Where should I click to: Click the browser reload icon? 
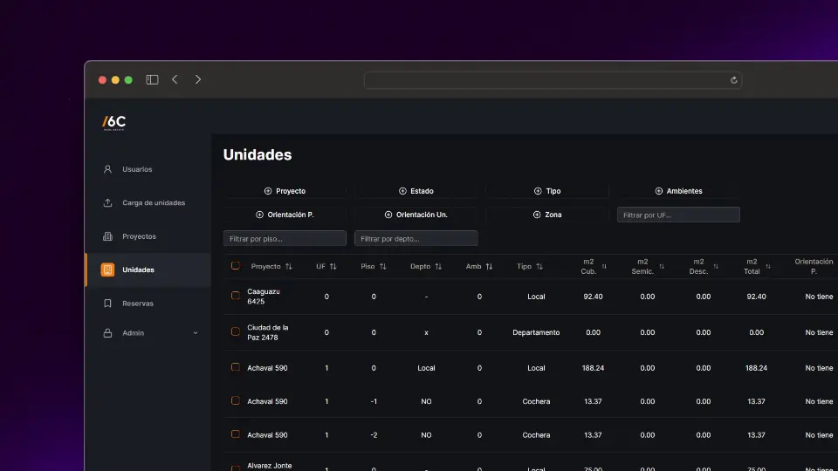(x=733, y=79)
